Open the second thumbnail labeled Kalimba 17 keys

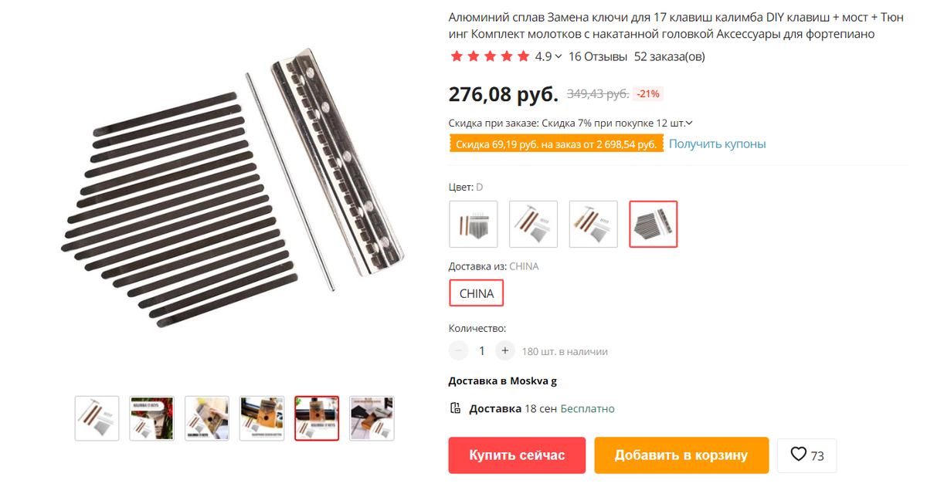152,418
